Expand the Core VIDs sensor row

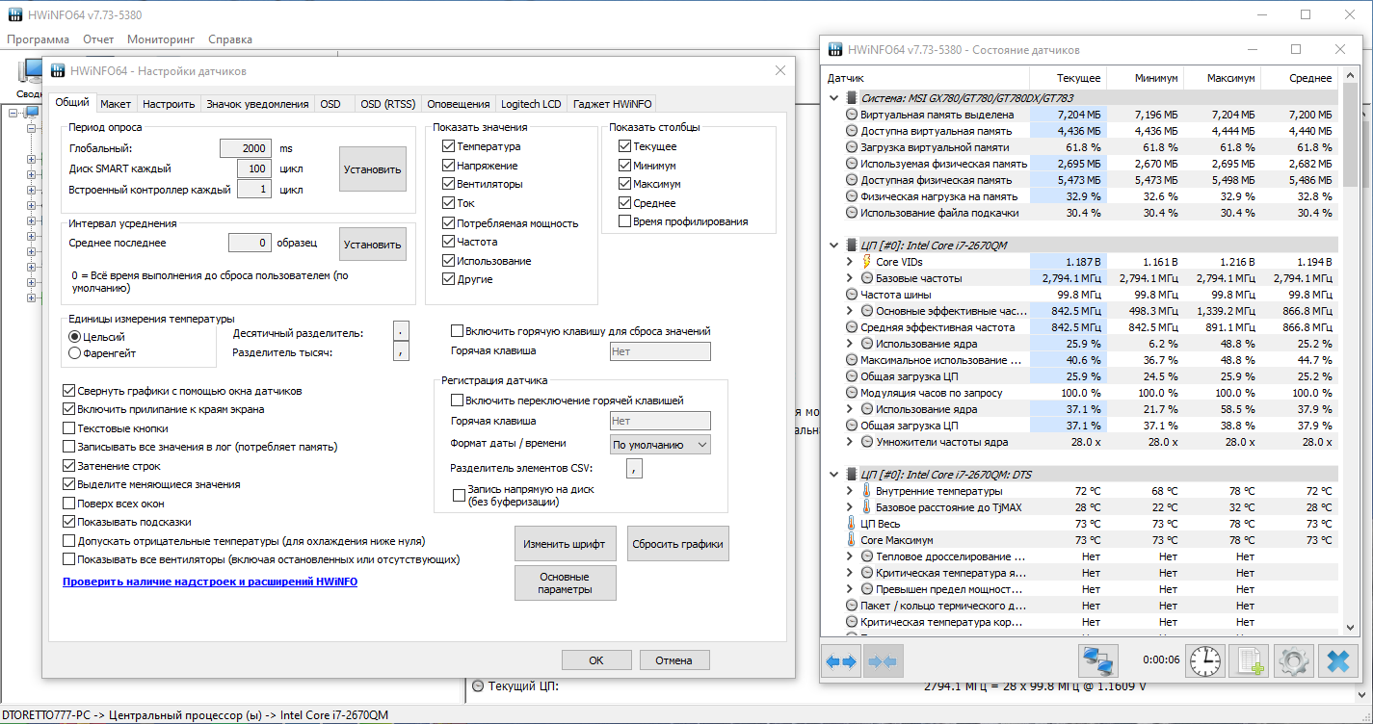(x=849, y=262)
